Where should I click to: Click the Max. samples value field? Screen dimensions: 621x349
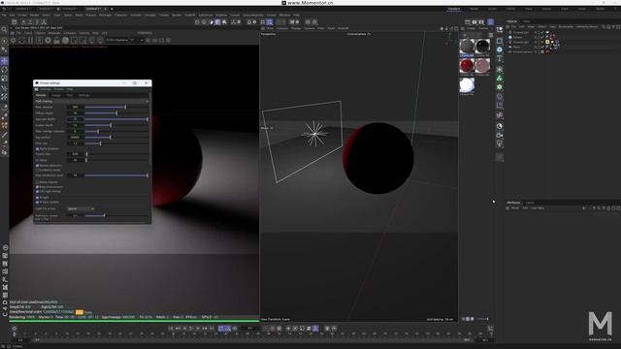(76, 108)
